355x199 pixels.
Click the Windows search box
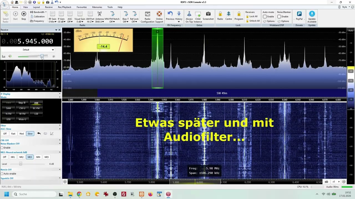pyautogui.click(x=35, y=194)
